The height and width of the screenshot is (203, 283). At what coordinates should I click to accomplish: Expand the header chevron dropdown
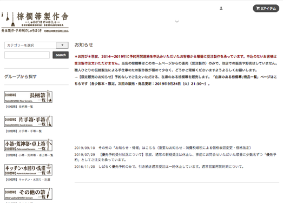pyautogui.click(x=177, y=22)
